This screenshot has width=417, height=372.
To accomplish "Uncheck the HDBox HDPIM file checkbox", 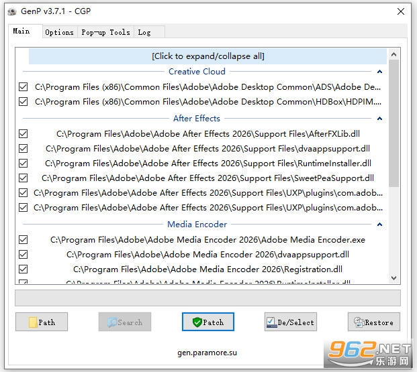I will tap(23, 101).
